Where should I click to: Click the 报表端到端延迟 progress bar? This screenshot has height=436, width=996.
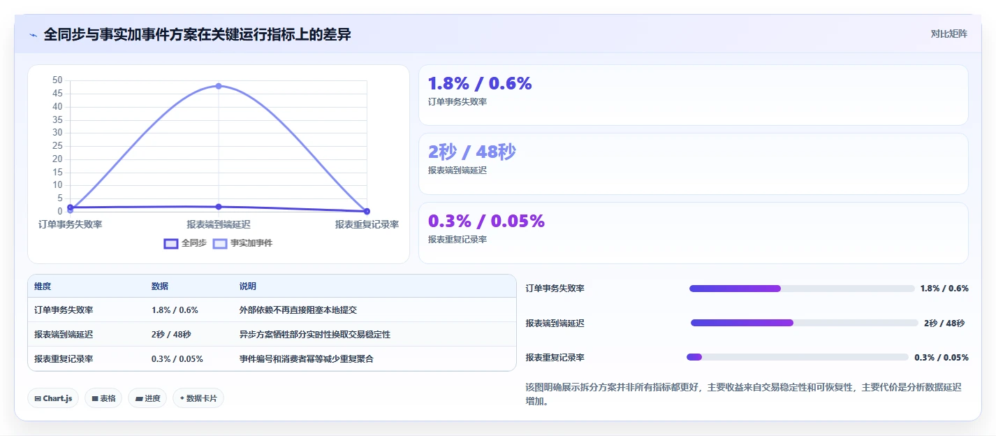(804, 323)
